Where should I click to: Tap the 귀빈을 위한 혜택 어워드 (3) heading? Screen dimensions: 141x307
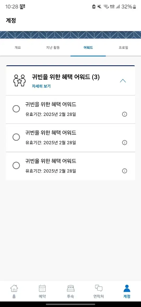pos(66,77)
